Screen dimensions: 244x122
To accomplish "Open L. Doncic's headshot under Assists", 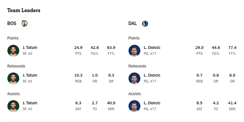I will (x=134, y=106).
